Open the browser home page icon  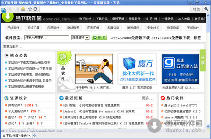click(23, 9)
